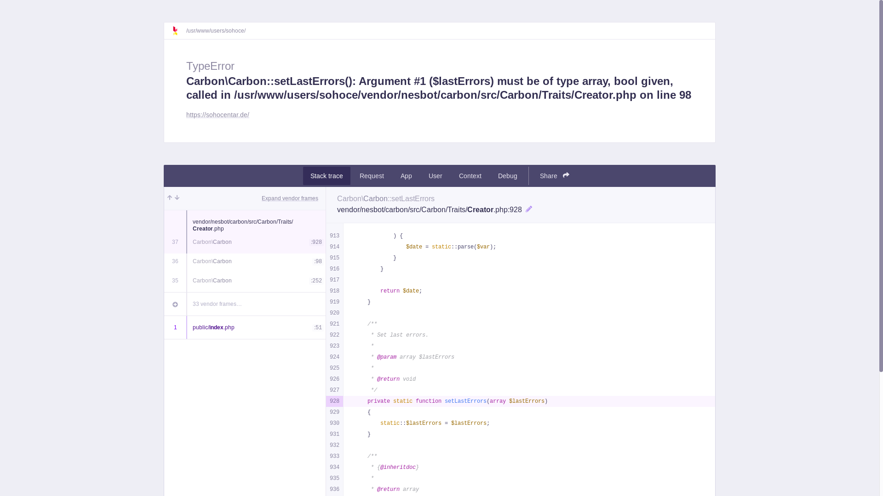Click line 918 'return $date;' code
883x496 pixels.
click(401, 291)
